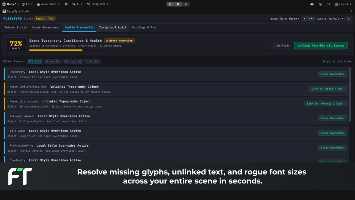Screen dimensions: 355x200
Task: Click 1-Click Auto-Fix All Issues
Action: 321,46
